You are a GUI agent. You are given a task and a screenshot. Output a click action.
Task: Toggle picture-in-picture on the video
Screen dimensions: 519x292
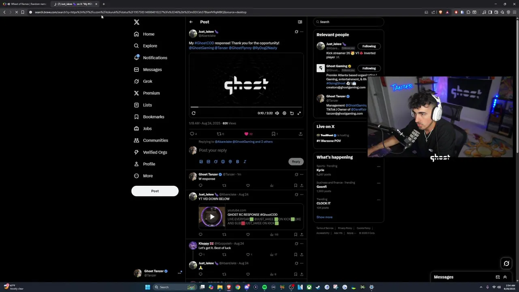[x=292, y=113]
